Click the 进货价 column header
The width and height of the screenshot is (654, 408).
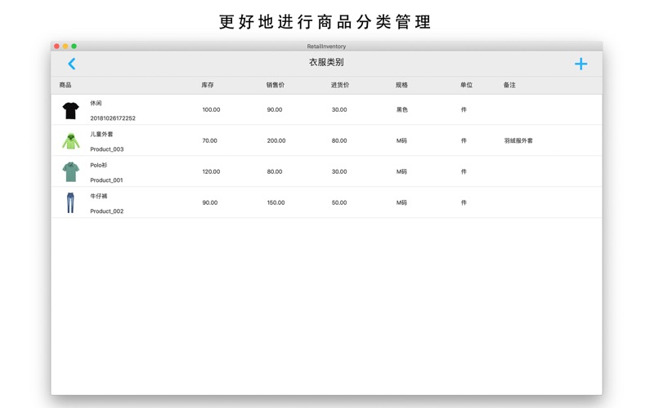tap(340, 85)
